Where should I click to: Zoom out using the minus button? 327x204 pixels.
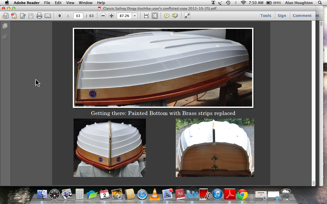103,16
